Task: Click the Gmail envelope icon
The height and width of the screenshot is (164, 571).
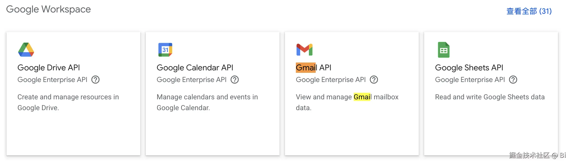Action: click(x=305, y=49)
